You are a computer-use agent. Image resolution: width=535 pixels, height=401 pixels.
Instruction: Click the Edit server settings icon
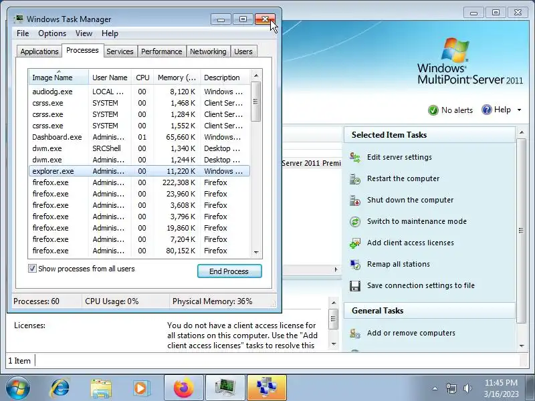click(x=355, y=158)
